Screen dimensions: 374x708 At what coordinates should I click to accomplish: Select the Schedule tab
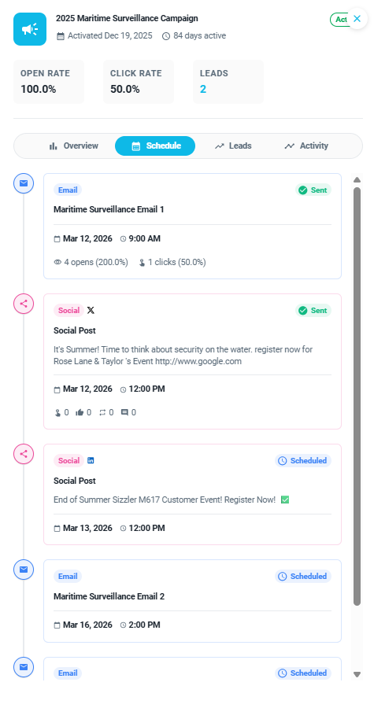(155, 146)
